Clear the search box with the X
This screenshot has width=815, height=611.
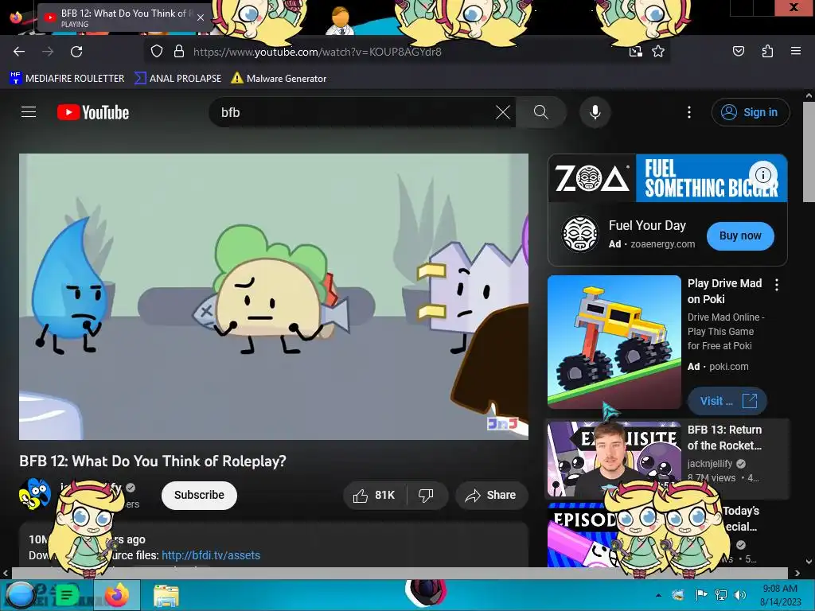pos(503,112)
